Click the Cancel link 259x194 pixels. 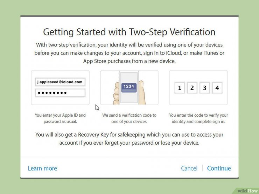pos(189,168)
